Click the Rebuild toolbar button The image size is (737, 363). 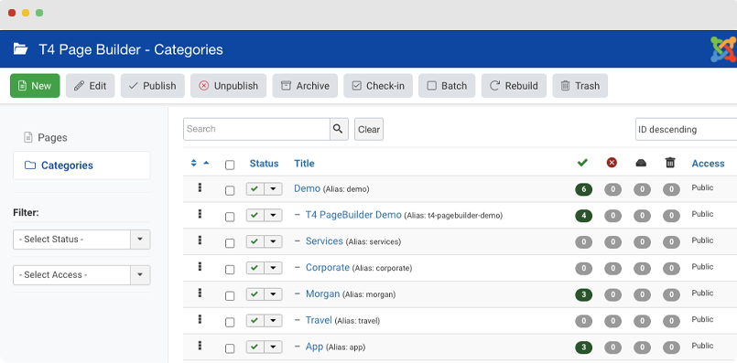[x=514, y=85]
